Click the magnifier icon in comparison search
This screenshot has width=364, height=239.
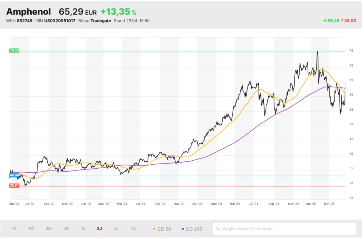(218, 229)
